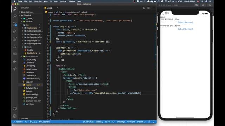
Task: Change encoding via UTF-8 status item
Action: [x=108, y=122]
